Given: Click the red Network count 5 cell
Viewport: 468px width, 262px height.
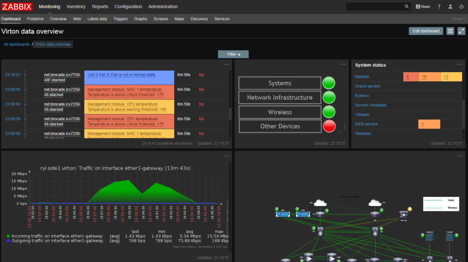Looking at the screenshot, I should 410,77.
